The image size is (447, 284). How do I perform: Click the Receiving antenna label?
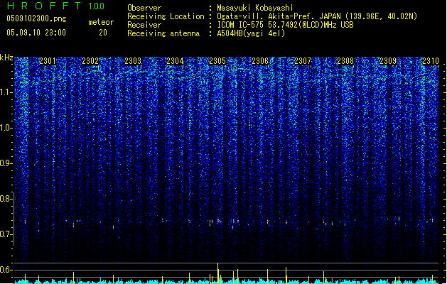tap(163, 33)
